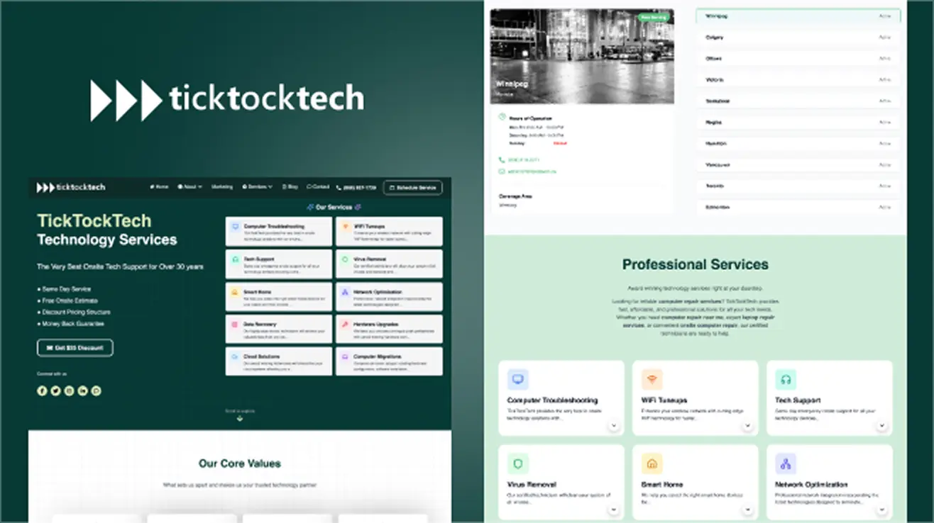Click the Winnipeg city photo
Screen dimensions: 934x523
point(582,57)
